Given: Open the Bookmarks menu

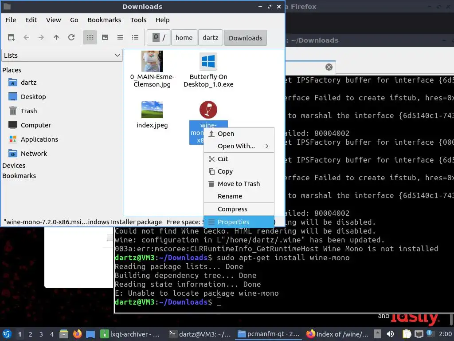Looking at the screenshot, I should (104, 20).
